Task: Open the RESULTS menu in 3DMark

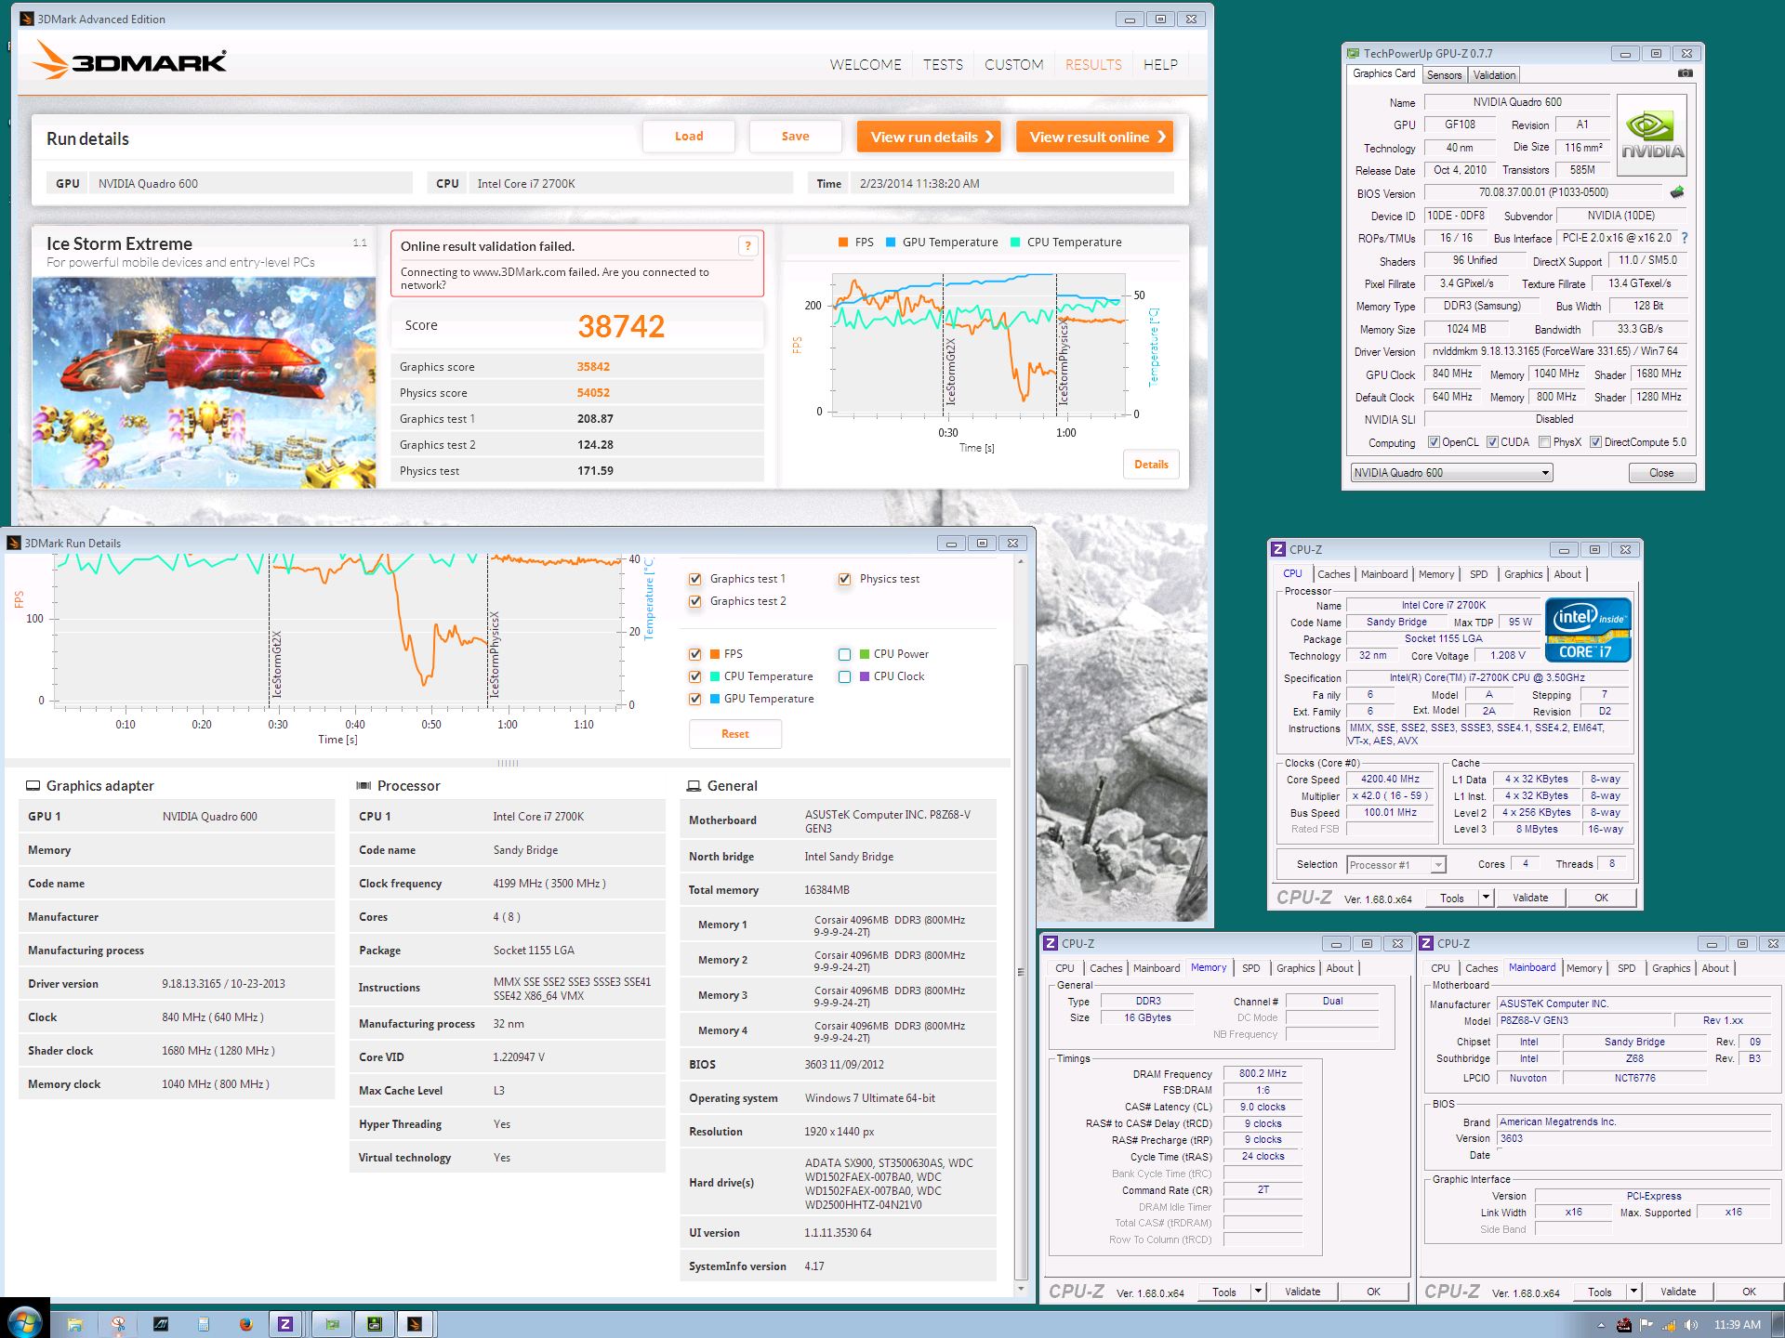Action: coord(1093,65)
